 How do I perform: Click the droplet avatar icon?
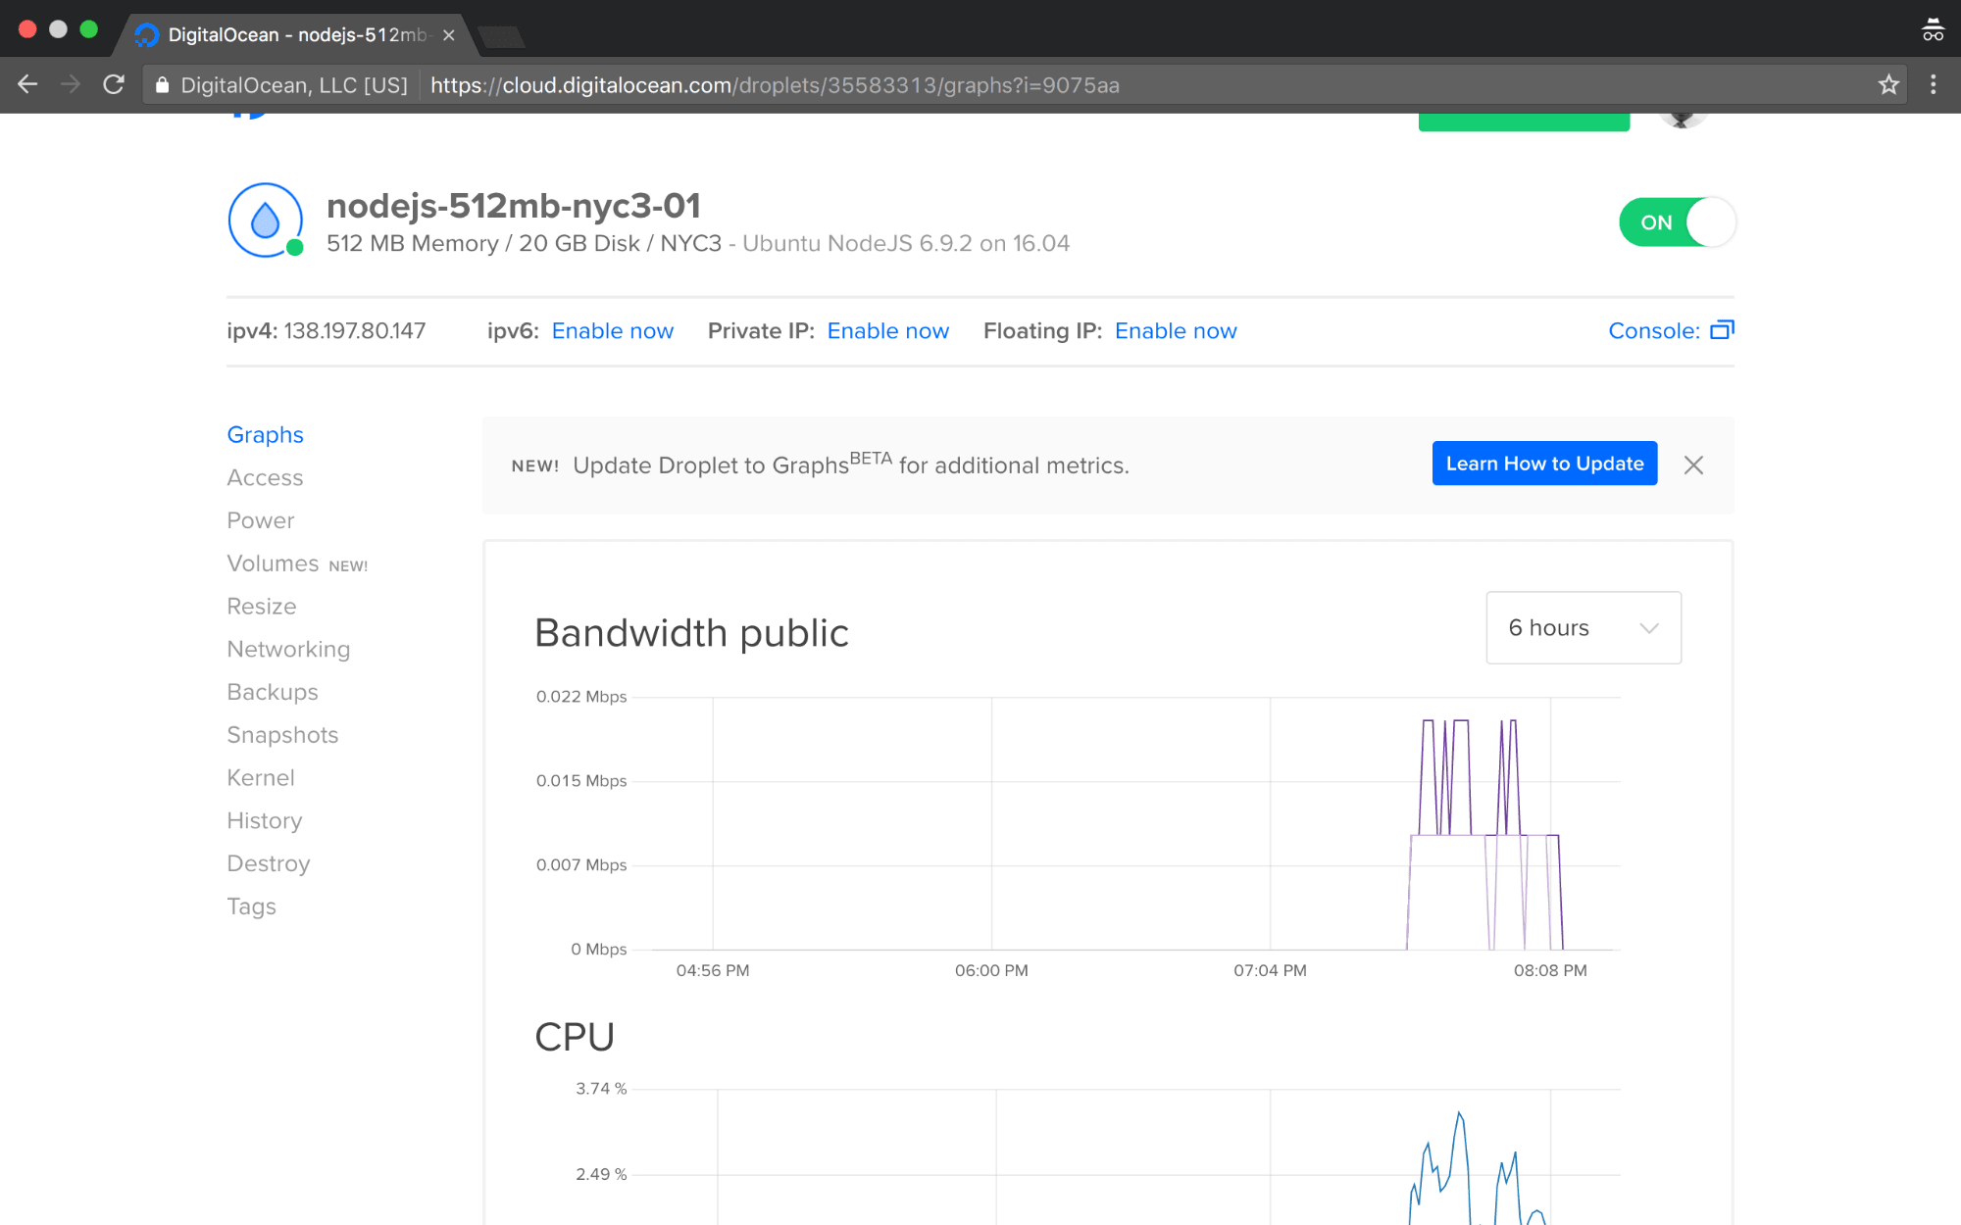[x=266, y=220]
